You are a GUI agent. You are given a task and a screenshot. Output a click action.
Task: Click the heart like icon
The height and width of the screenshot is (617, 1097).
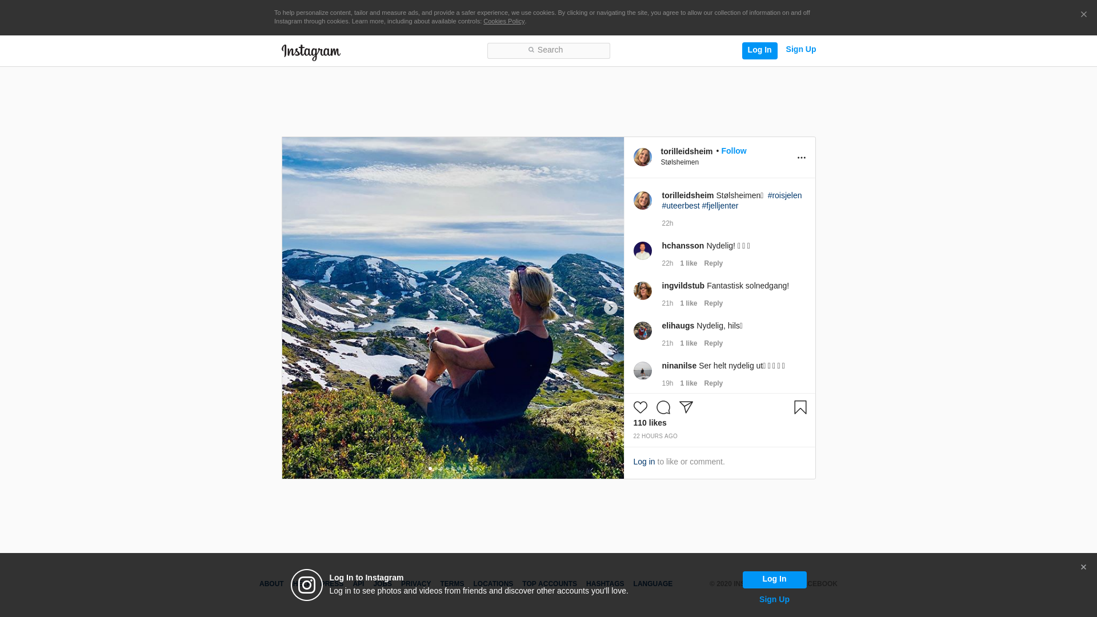click(x=640, y=407)
